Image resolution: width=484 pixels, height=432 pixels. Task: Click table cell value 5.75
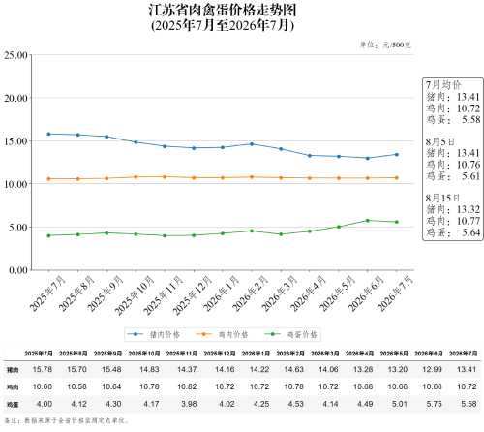point(434,404)
